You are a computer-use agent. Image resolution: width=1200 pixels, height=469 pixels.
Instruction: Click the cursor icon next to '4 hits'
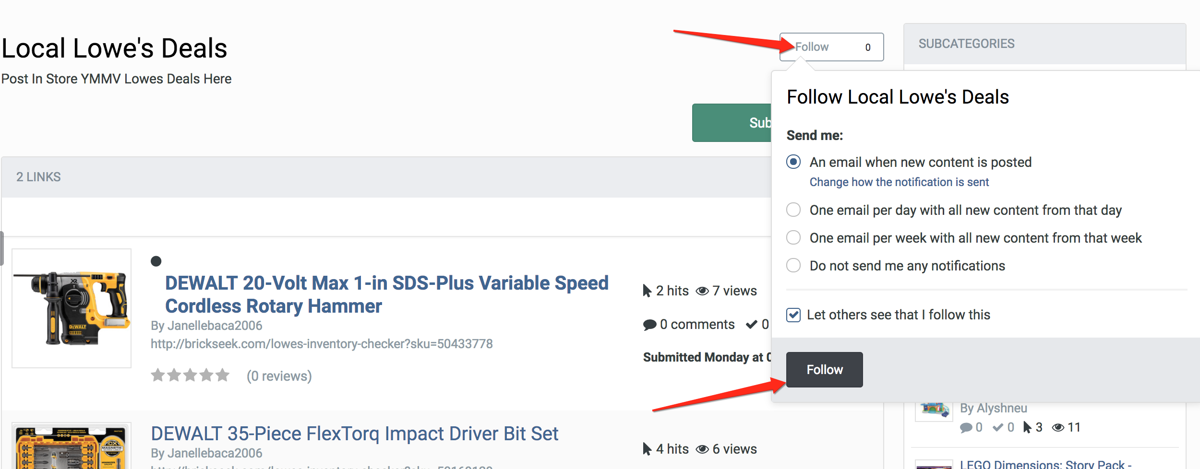[647, 449]
